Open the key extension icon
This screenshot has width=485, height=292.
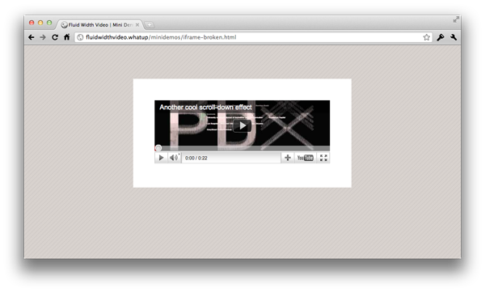click(x=441, y=37)
